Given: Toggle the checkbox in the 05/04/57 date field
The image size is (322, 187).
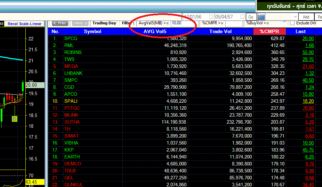Looking at the screenshot, I should tap(242, 17).
